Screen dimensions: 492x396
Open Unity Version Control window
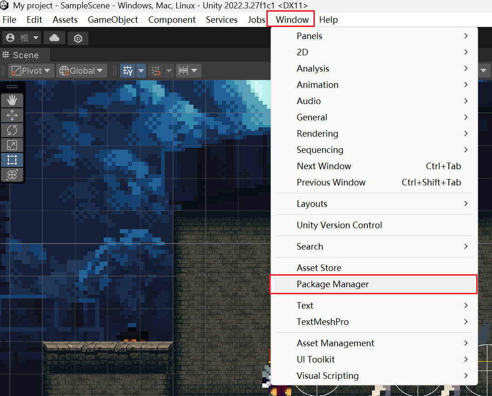coord(374,225)
